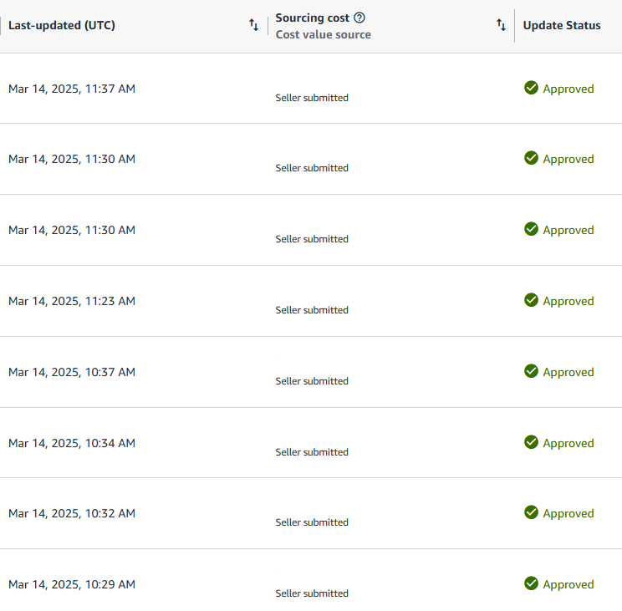Viewport: 622px width, 611px height.
Task: Sort by Sourcing cost arrows icon
Action: 501,25
